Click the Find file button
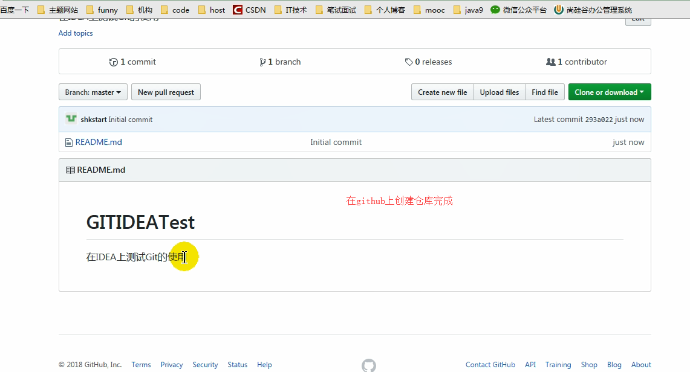Image resolution: width=690 pixels, height=372 pixels. point(545,92)
